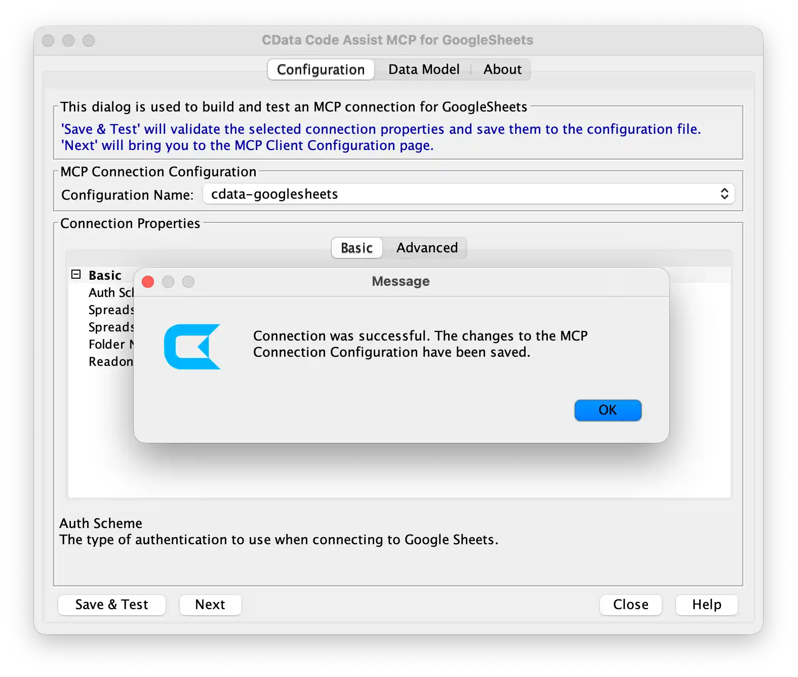Click the Close button
The height and width of the screenshot is (677, 798).
(x=630, y=605)
